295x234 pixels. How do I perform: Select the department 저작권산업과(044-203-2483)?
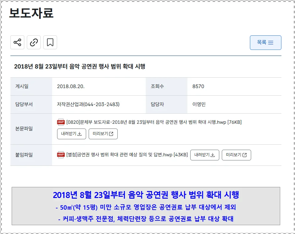pos(88,104)
